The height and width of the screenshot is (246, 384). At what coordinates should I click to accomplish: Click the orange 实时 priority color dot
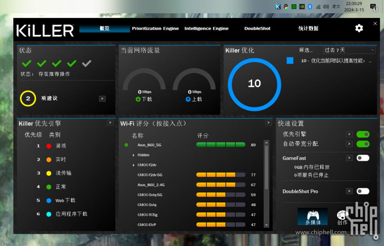tap(49, 160)
